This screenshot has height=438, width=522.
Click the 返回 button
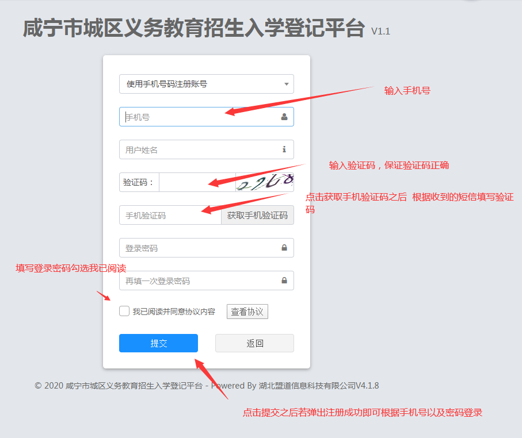[x=255, y=343]
